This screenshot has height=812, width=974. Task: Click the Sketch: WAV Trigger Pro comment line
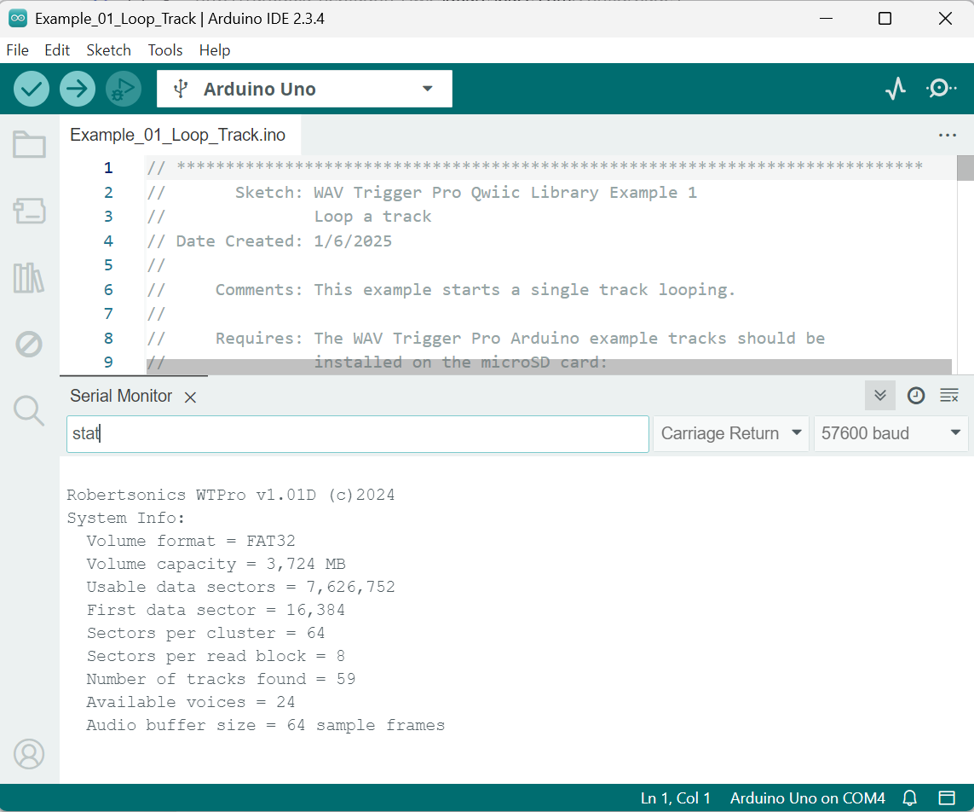click(x=423, y=192)
